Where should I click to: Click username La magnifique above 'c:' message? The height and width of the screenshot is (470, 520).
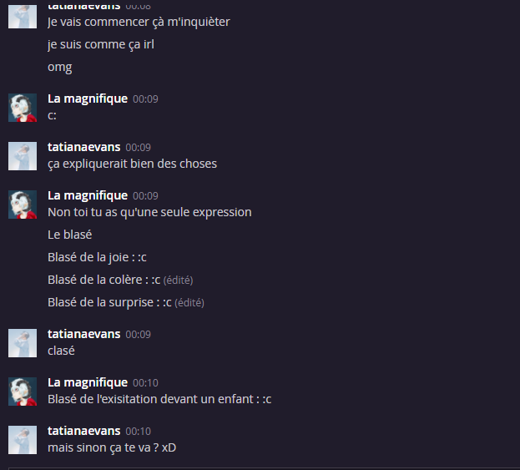point(88,99)
